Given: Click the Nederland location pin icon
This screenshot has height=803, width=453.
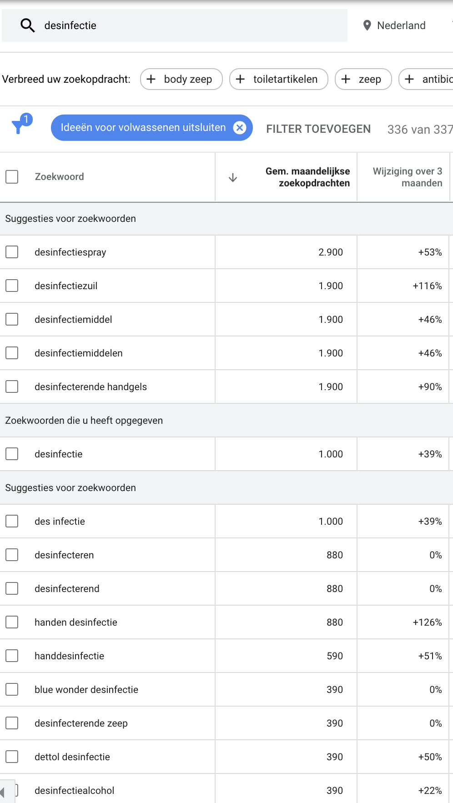Looking at the screenshot, I should click(367, 25).
